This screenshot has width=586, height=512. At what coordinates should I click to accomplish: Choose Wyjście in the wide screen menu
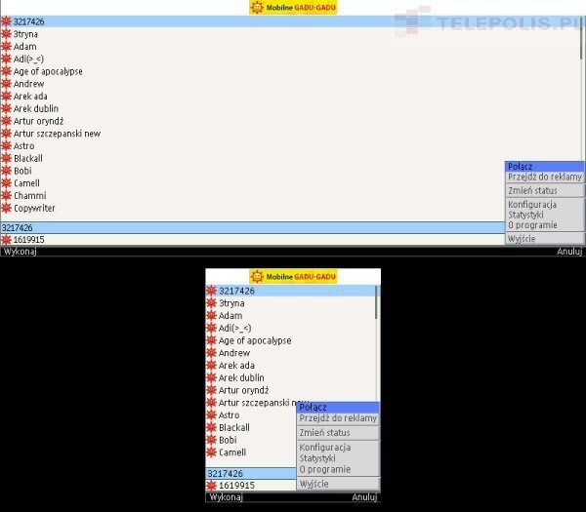(x=545, y=239)
